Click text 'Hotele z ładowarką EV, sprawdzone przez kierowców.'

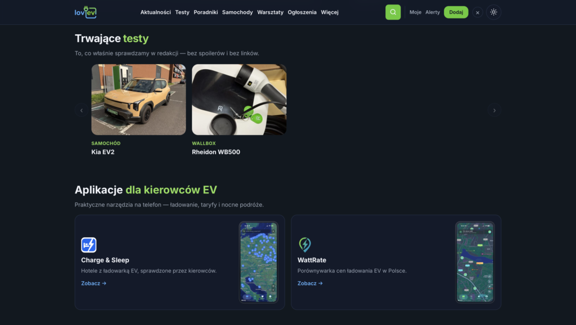148,270
